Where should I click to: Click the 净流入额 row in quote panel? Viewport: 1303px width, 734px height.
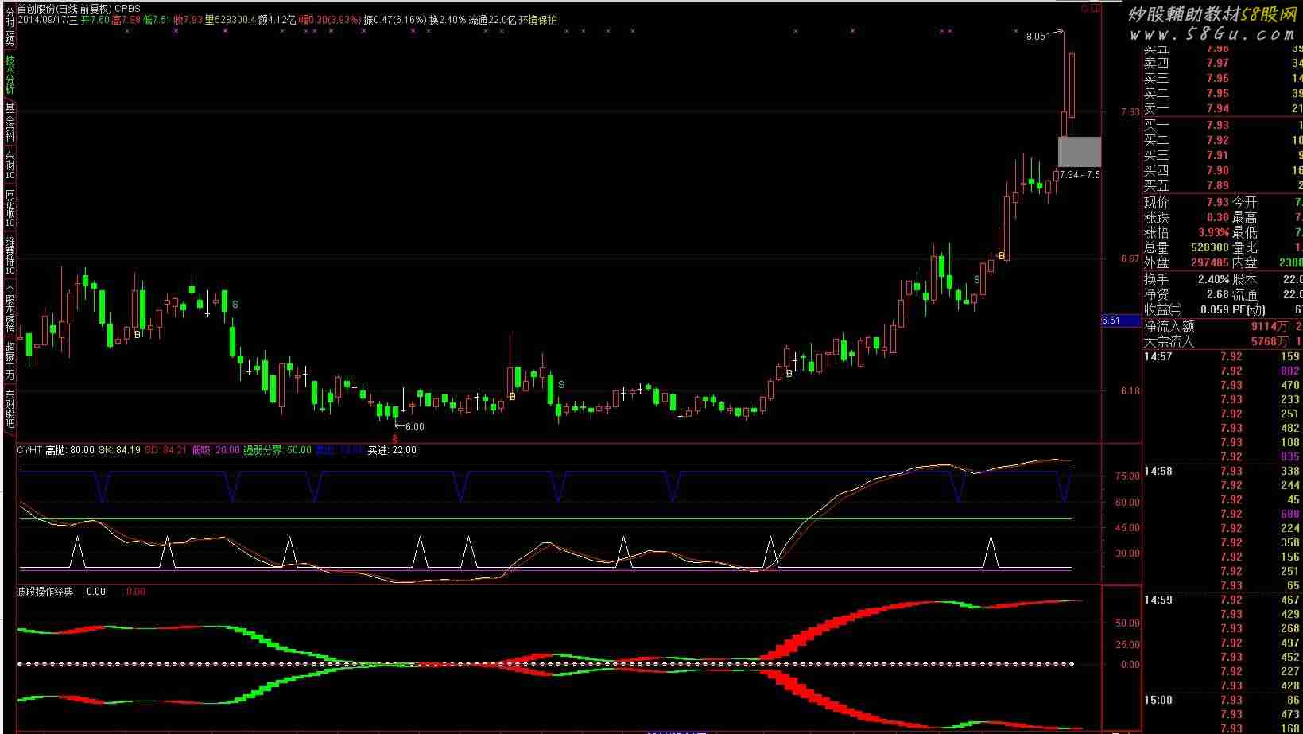tap(1221, 326)
